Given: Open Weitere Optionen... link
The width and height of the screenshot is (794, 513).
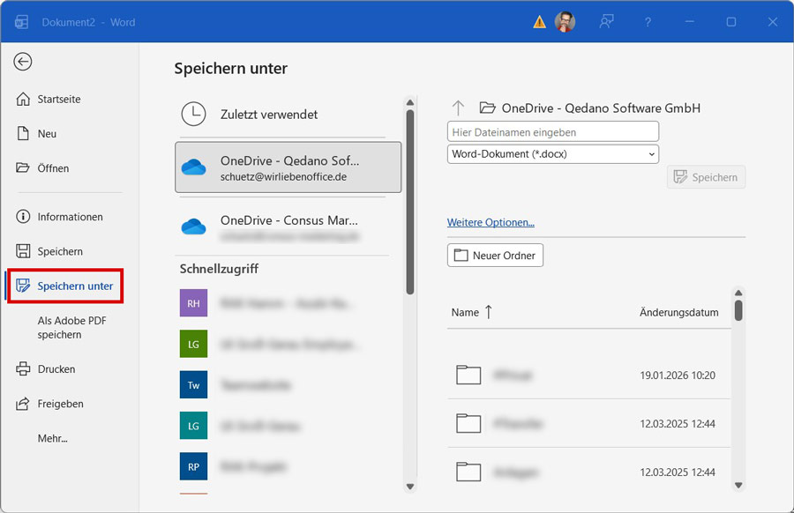Looking at the screenshot, I should 491,222.
